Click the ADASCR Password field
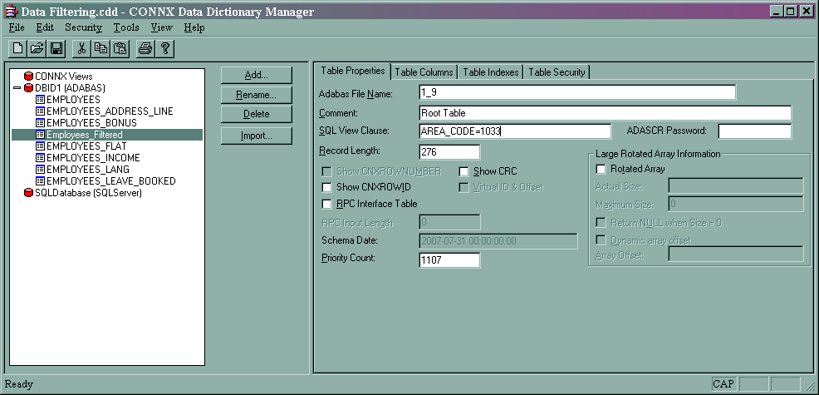 (x=755, y=131)
